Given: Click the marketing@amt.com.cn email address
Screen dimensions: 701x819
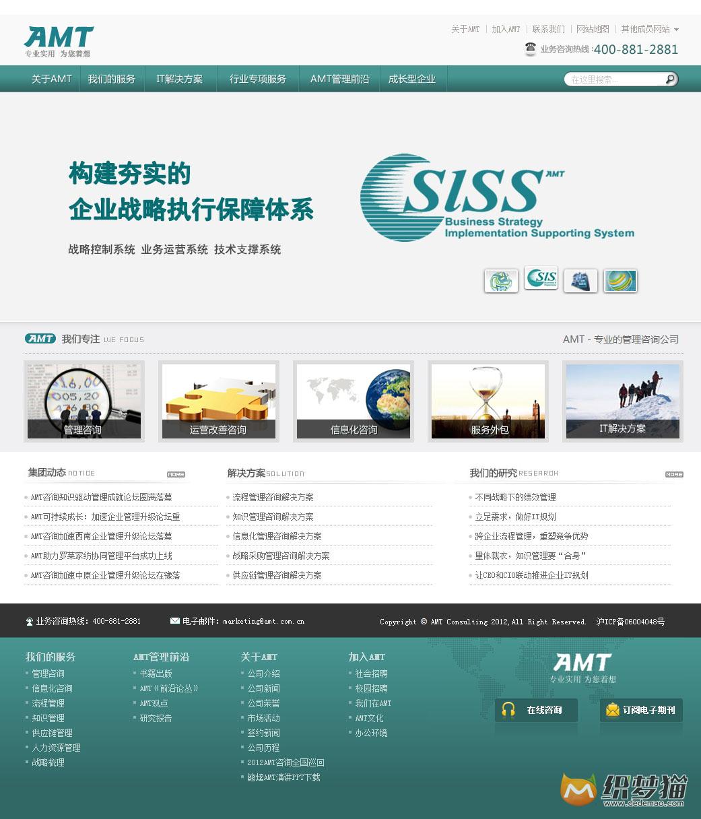Looking at the screenshot, I should pyautogui.click(x=264, y=621).
